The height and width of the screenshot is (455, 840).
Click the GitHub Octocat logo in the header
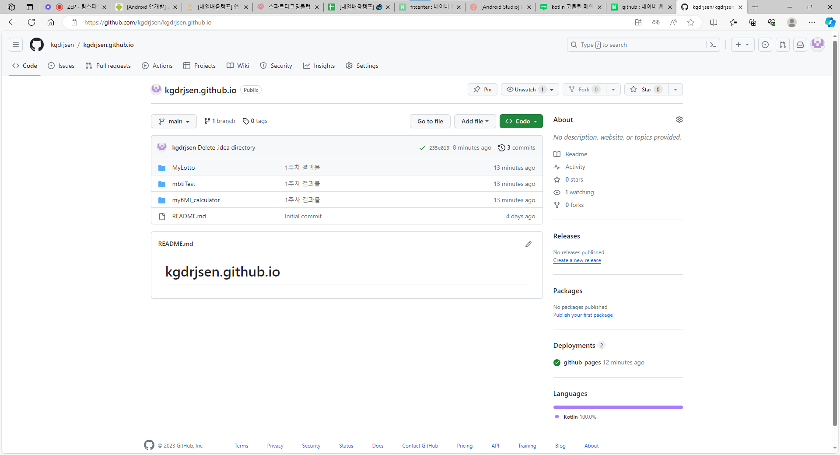(x=37, y=45)
